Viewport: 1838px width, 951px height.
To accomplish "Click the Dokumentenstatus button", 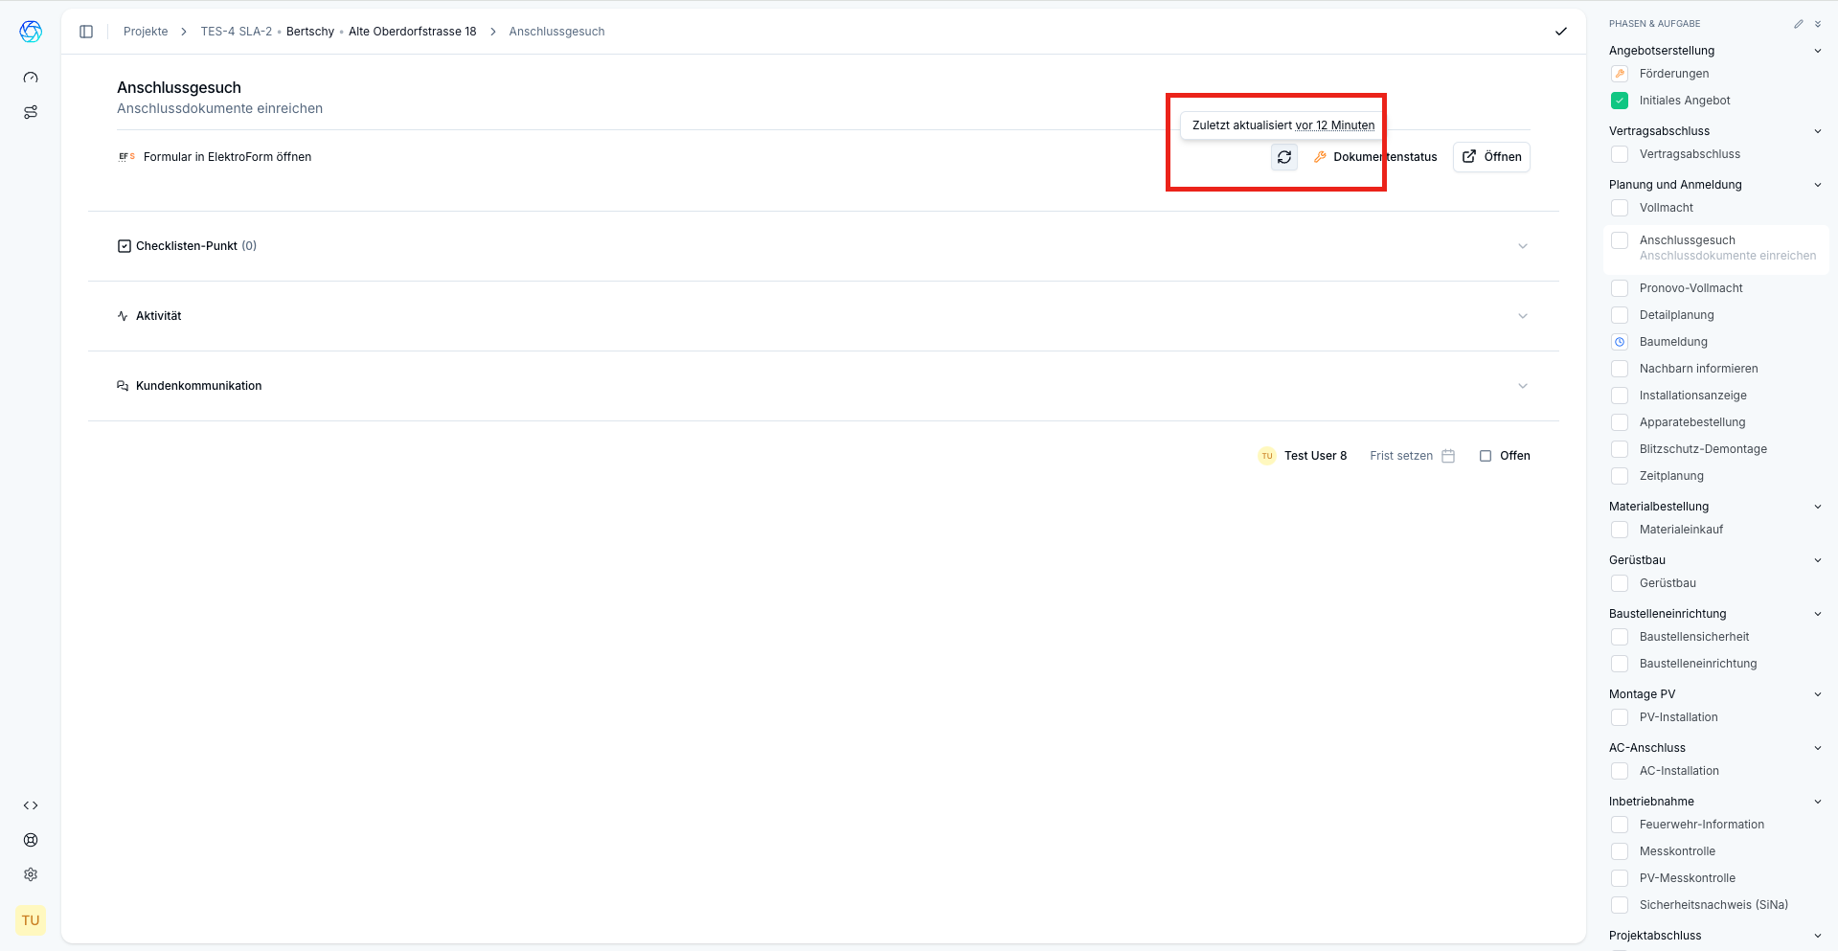I will coord(1374,157).
